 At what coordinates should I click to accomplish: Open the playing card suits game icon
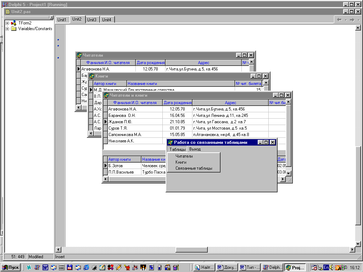(111, 267)
